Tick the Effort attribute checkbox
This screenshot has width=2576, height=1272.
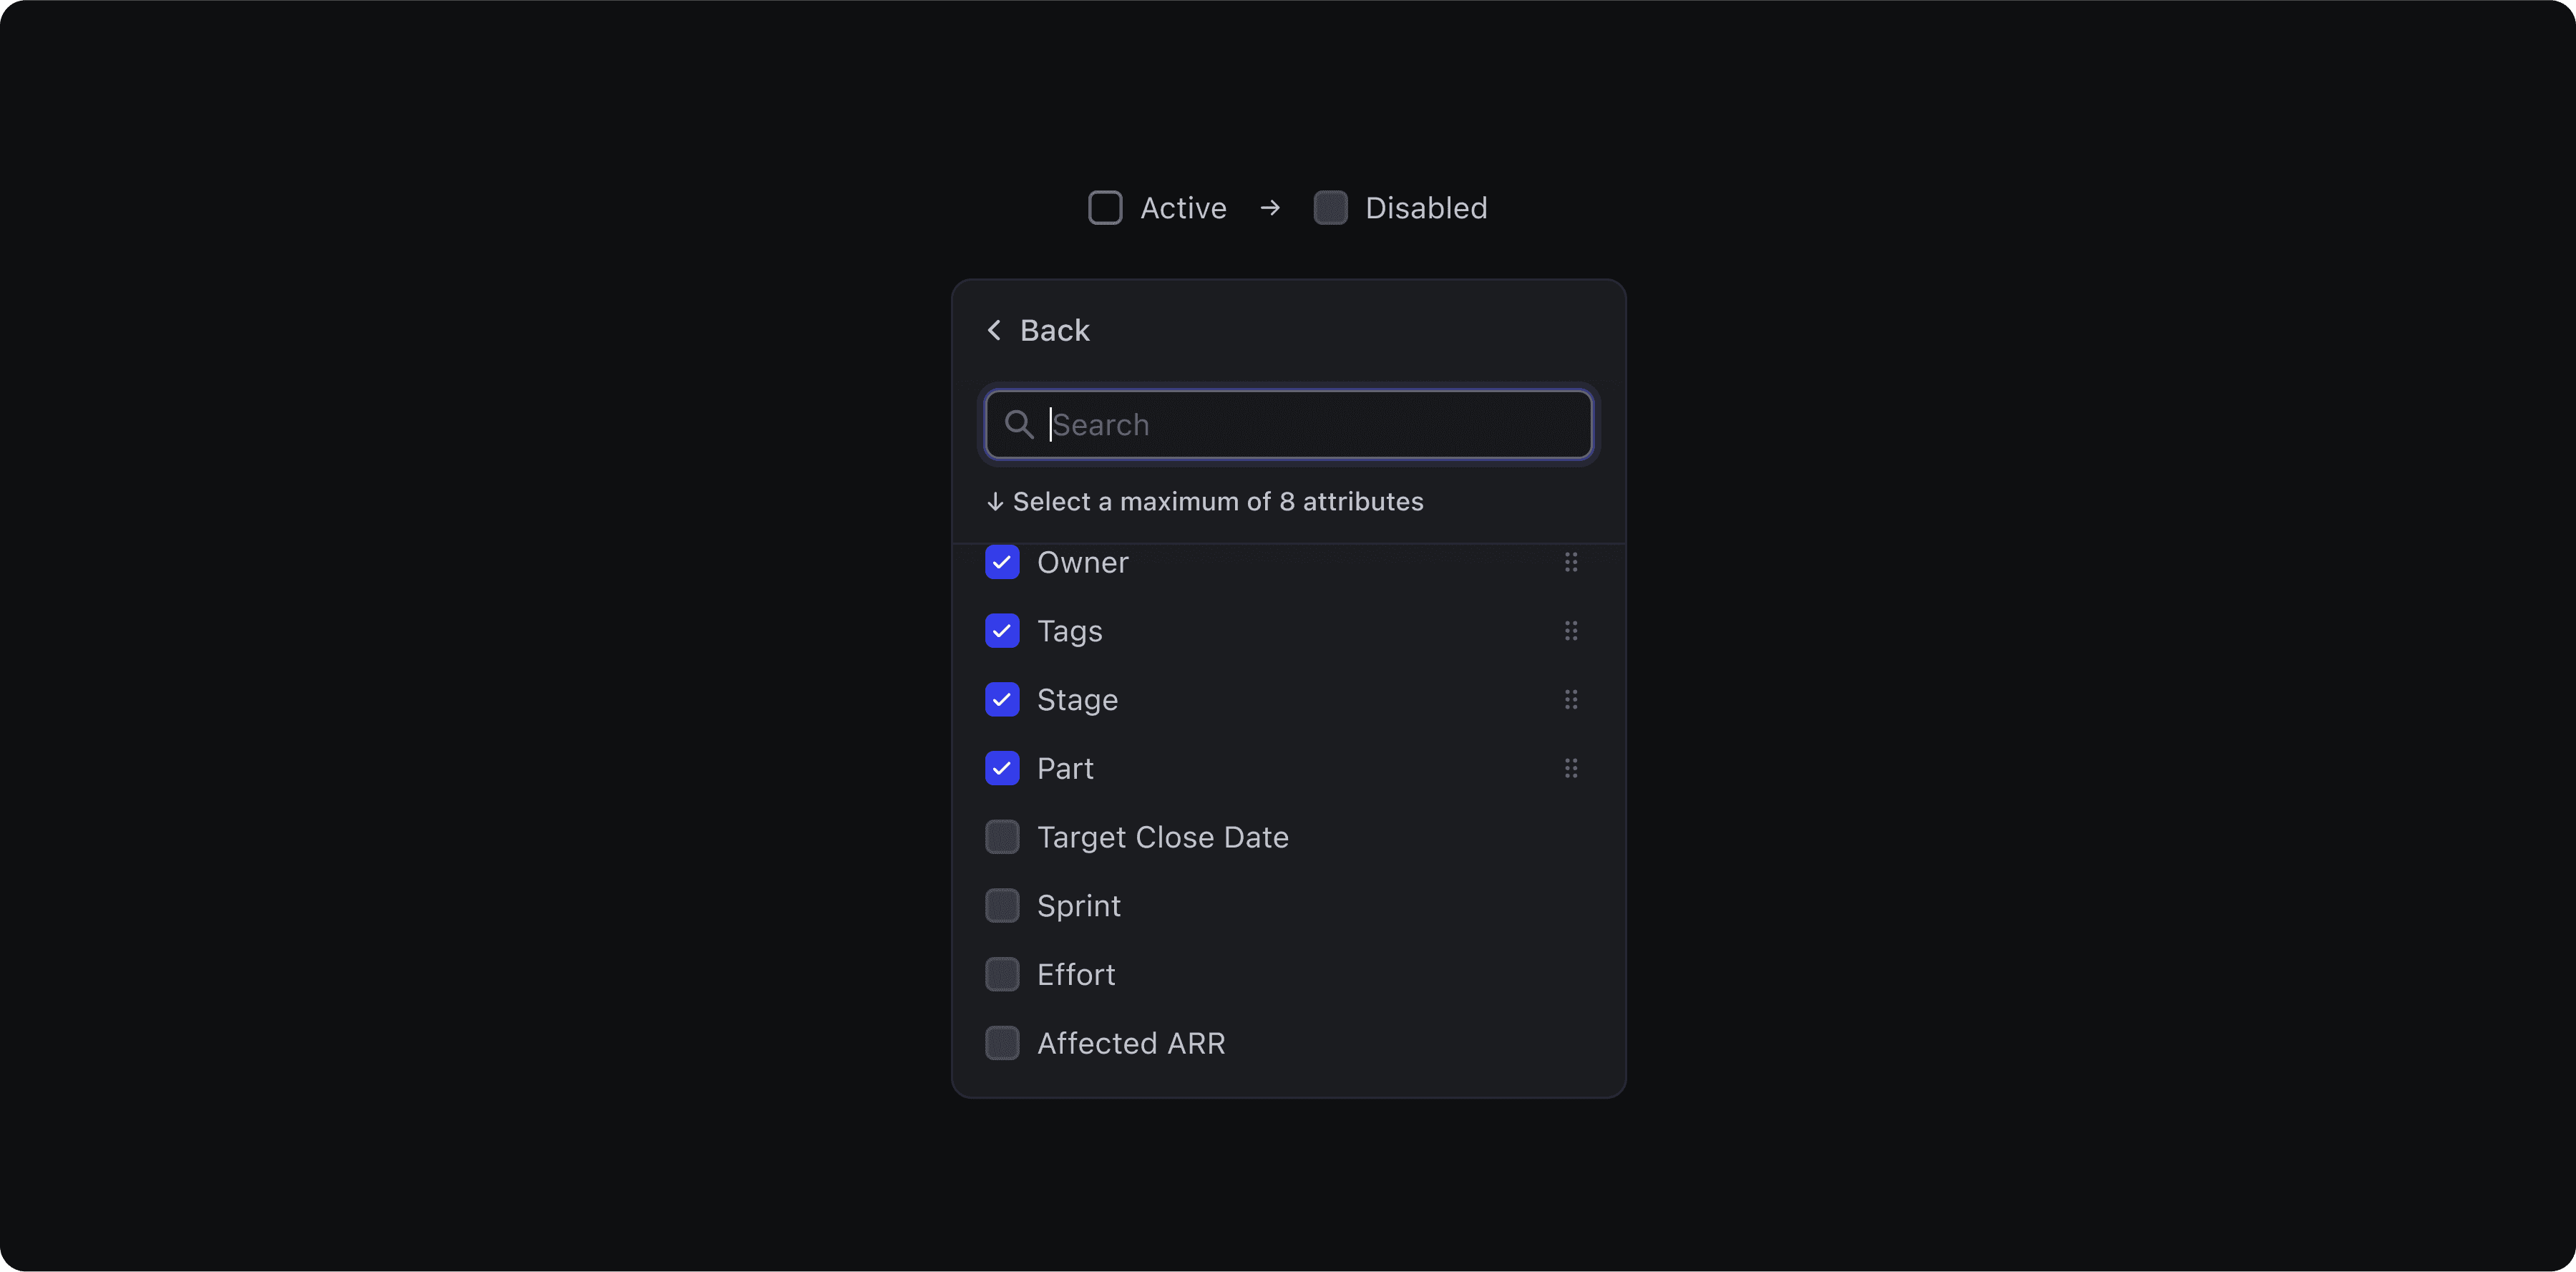point(1002,974)
